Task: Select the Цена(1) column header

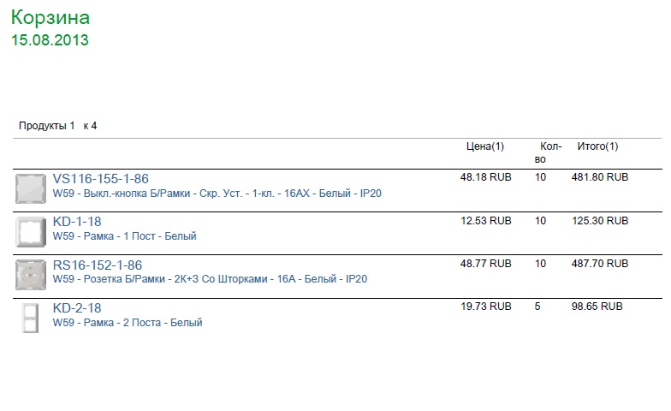Action: 485,146
